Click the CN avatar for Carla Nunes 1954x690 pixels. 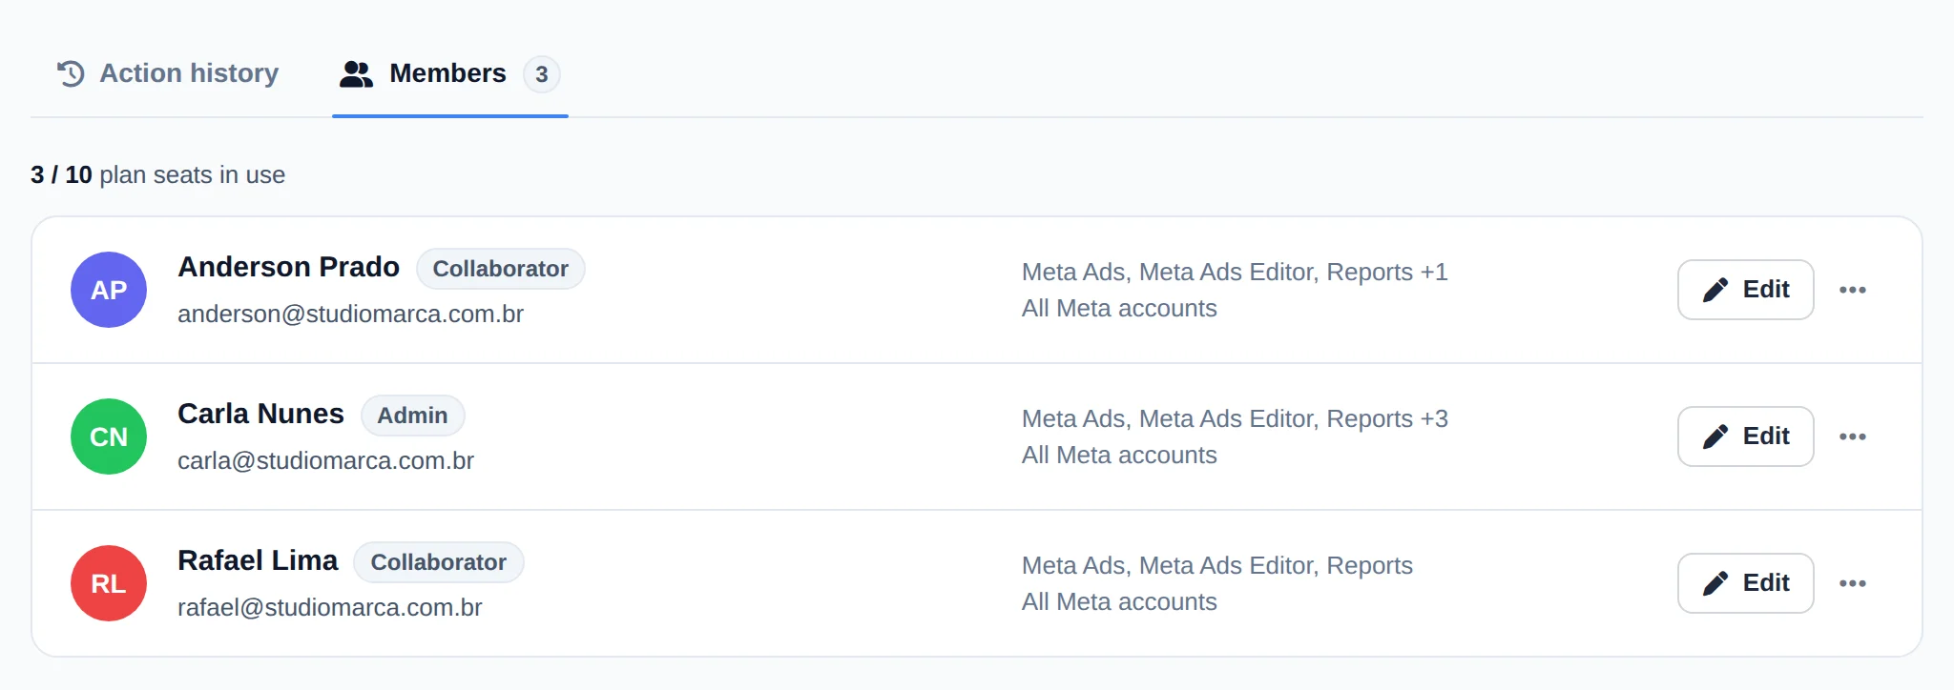(109, 436)
